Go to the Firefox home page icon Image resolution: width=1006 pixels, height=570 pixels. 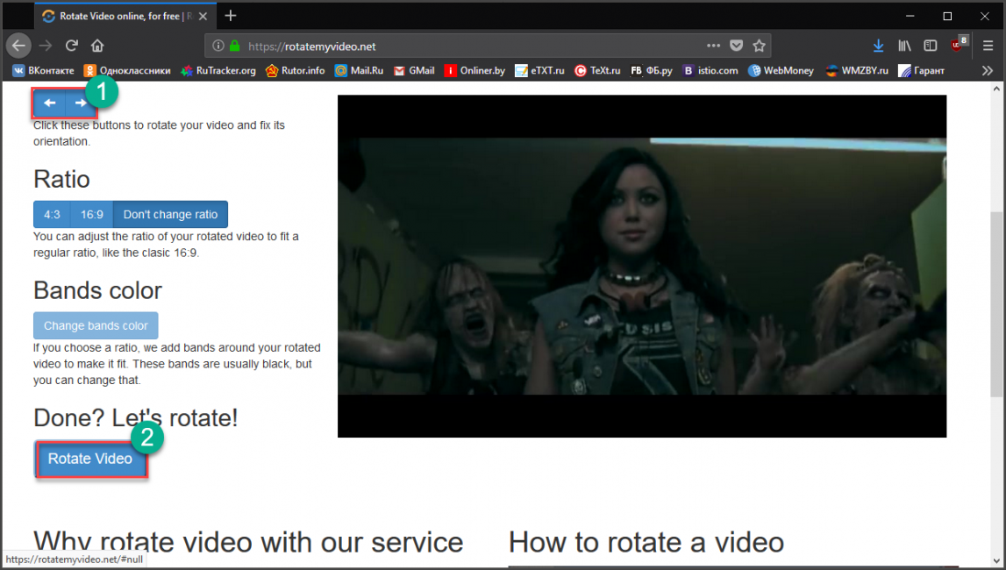pos(97,46)
